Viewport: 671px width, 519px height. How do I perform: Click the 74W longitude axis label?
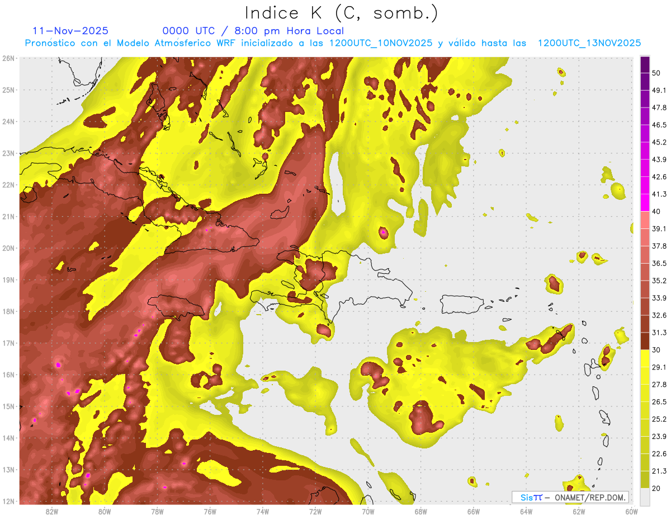(x=262, y=511)
